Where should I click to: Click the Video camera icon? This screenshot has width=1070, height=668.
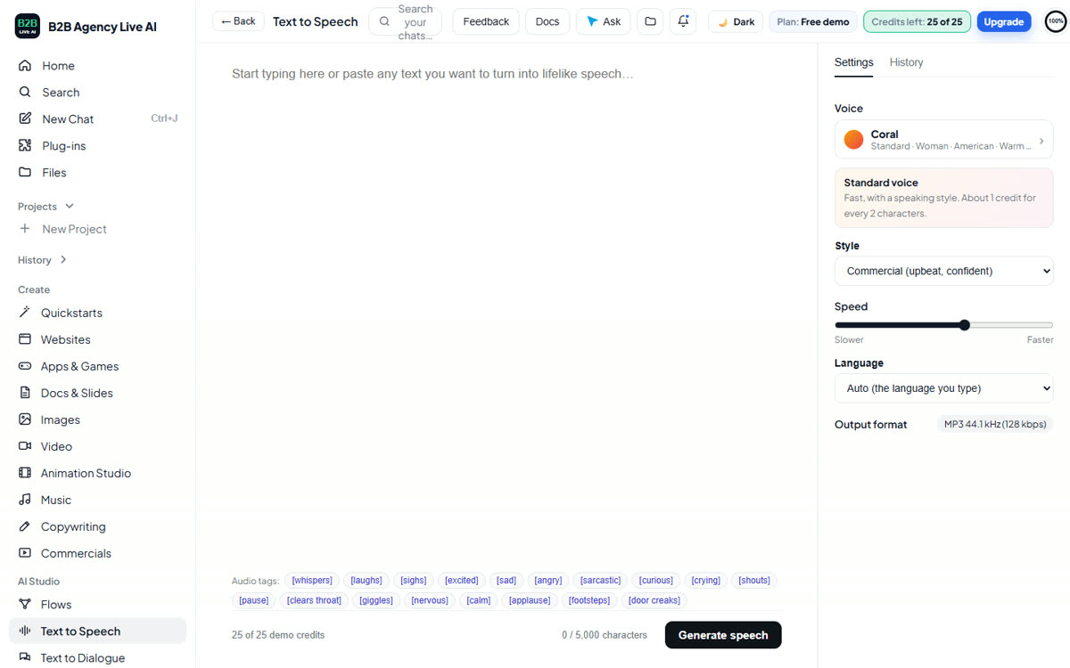tap(25, 446)
